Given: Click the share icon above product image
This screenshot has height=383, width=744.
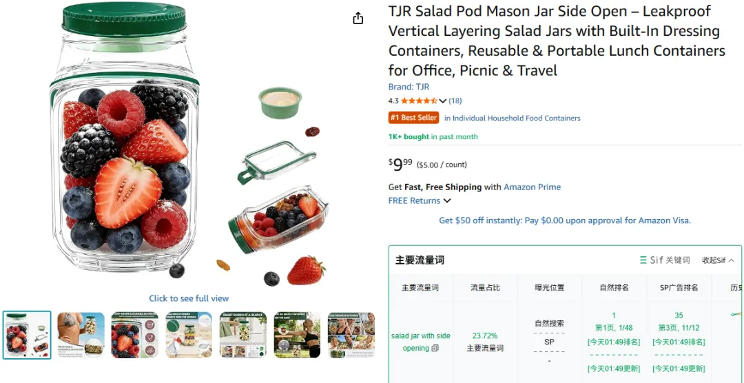Looking at the screenshot, I should tap(358, 19).
